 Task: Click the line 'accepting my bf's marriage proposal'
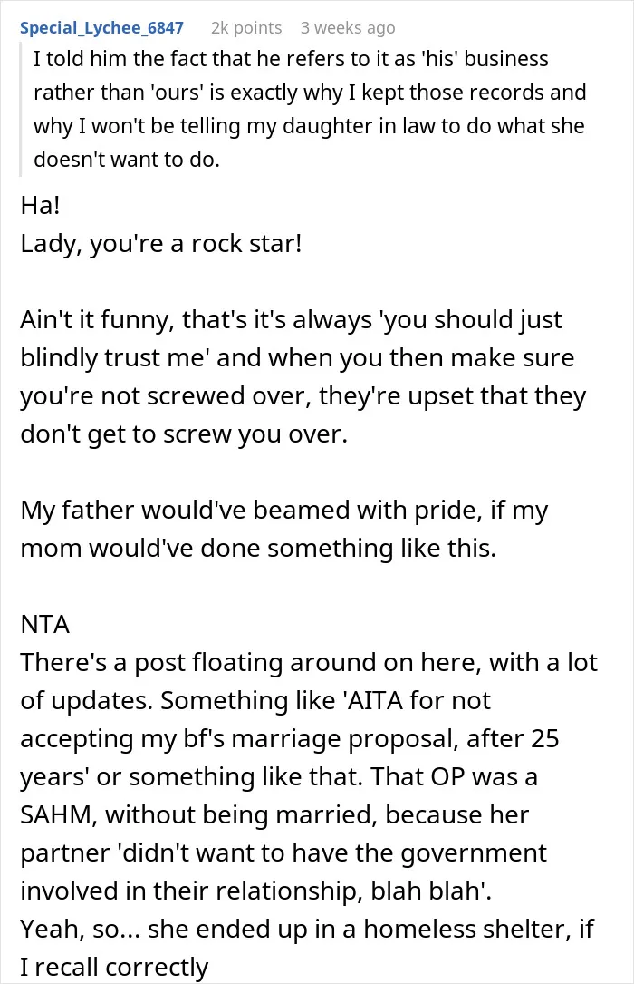tap(290, 739)
